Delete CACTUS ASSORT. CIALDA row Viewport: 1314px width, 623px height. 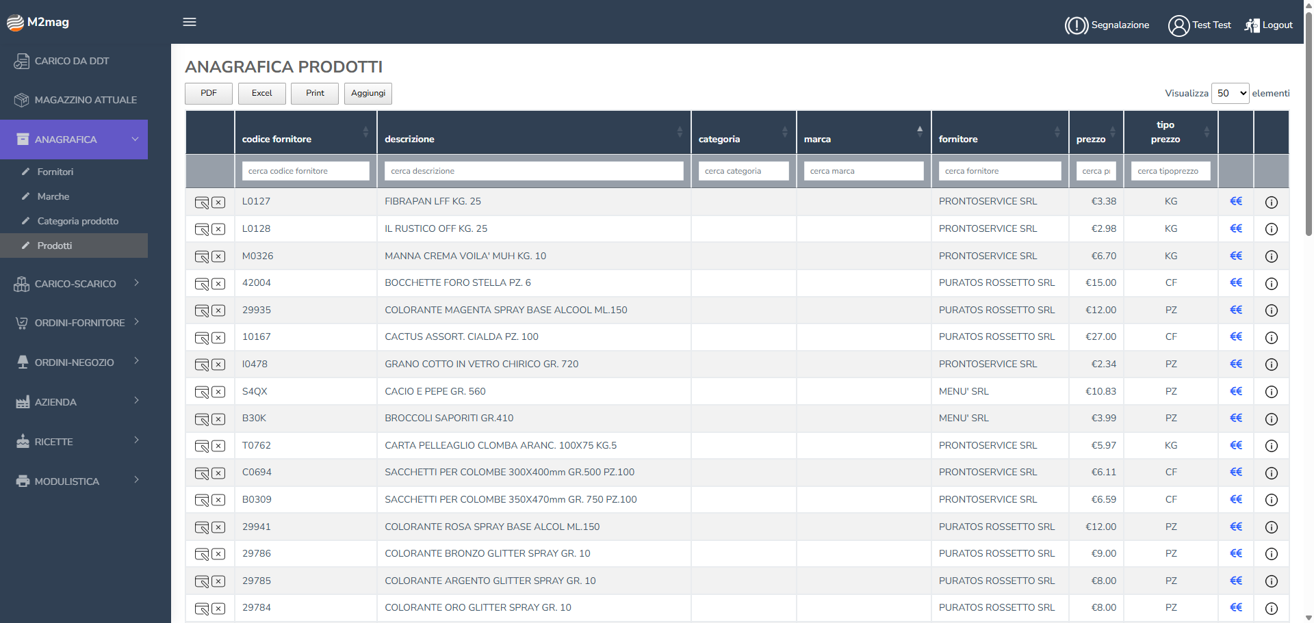(218, 338)
